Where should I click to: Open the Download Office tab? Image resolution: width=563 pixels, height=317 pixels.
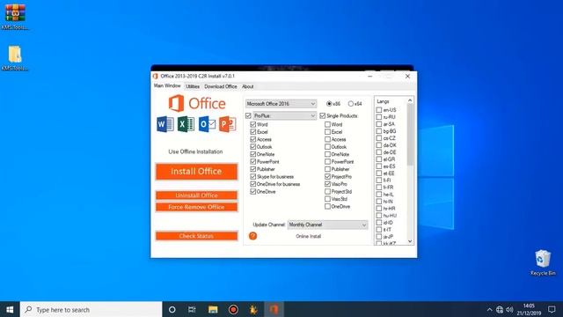[x=221, y=86]
